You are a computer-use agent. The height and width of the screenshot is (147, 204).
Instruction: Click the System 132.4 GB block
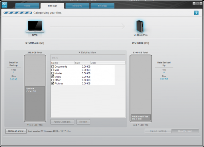click(35, 103)
